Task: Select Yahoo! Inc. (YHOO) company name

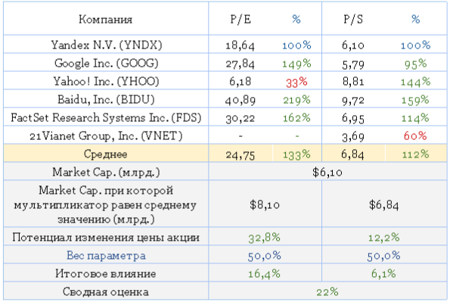Action: click(106, 81)
